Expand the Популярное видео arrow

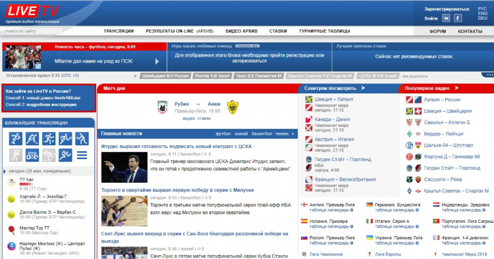pyautogui.click(x=457, y=88)
